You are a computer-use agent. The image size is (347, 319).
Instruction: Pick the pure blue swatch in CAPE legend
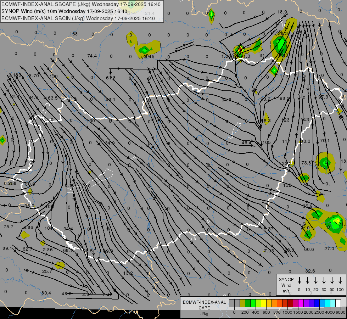[317, 303]
